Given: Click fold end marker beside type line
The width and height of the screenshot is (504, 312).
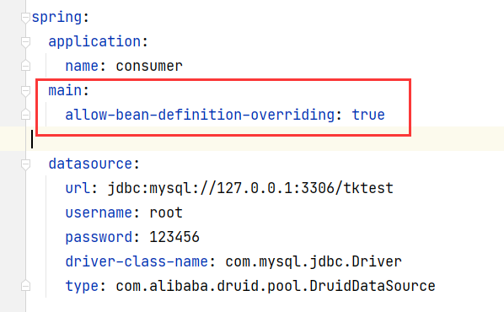Looking at the screenshot, I should click(25, 286).
